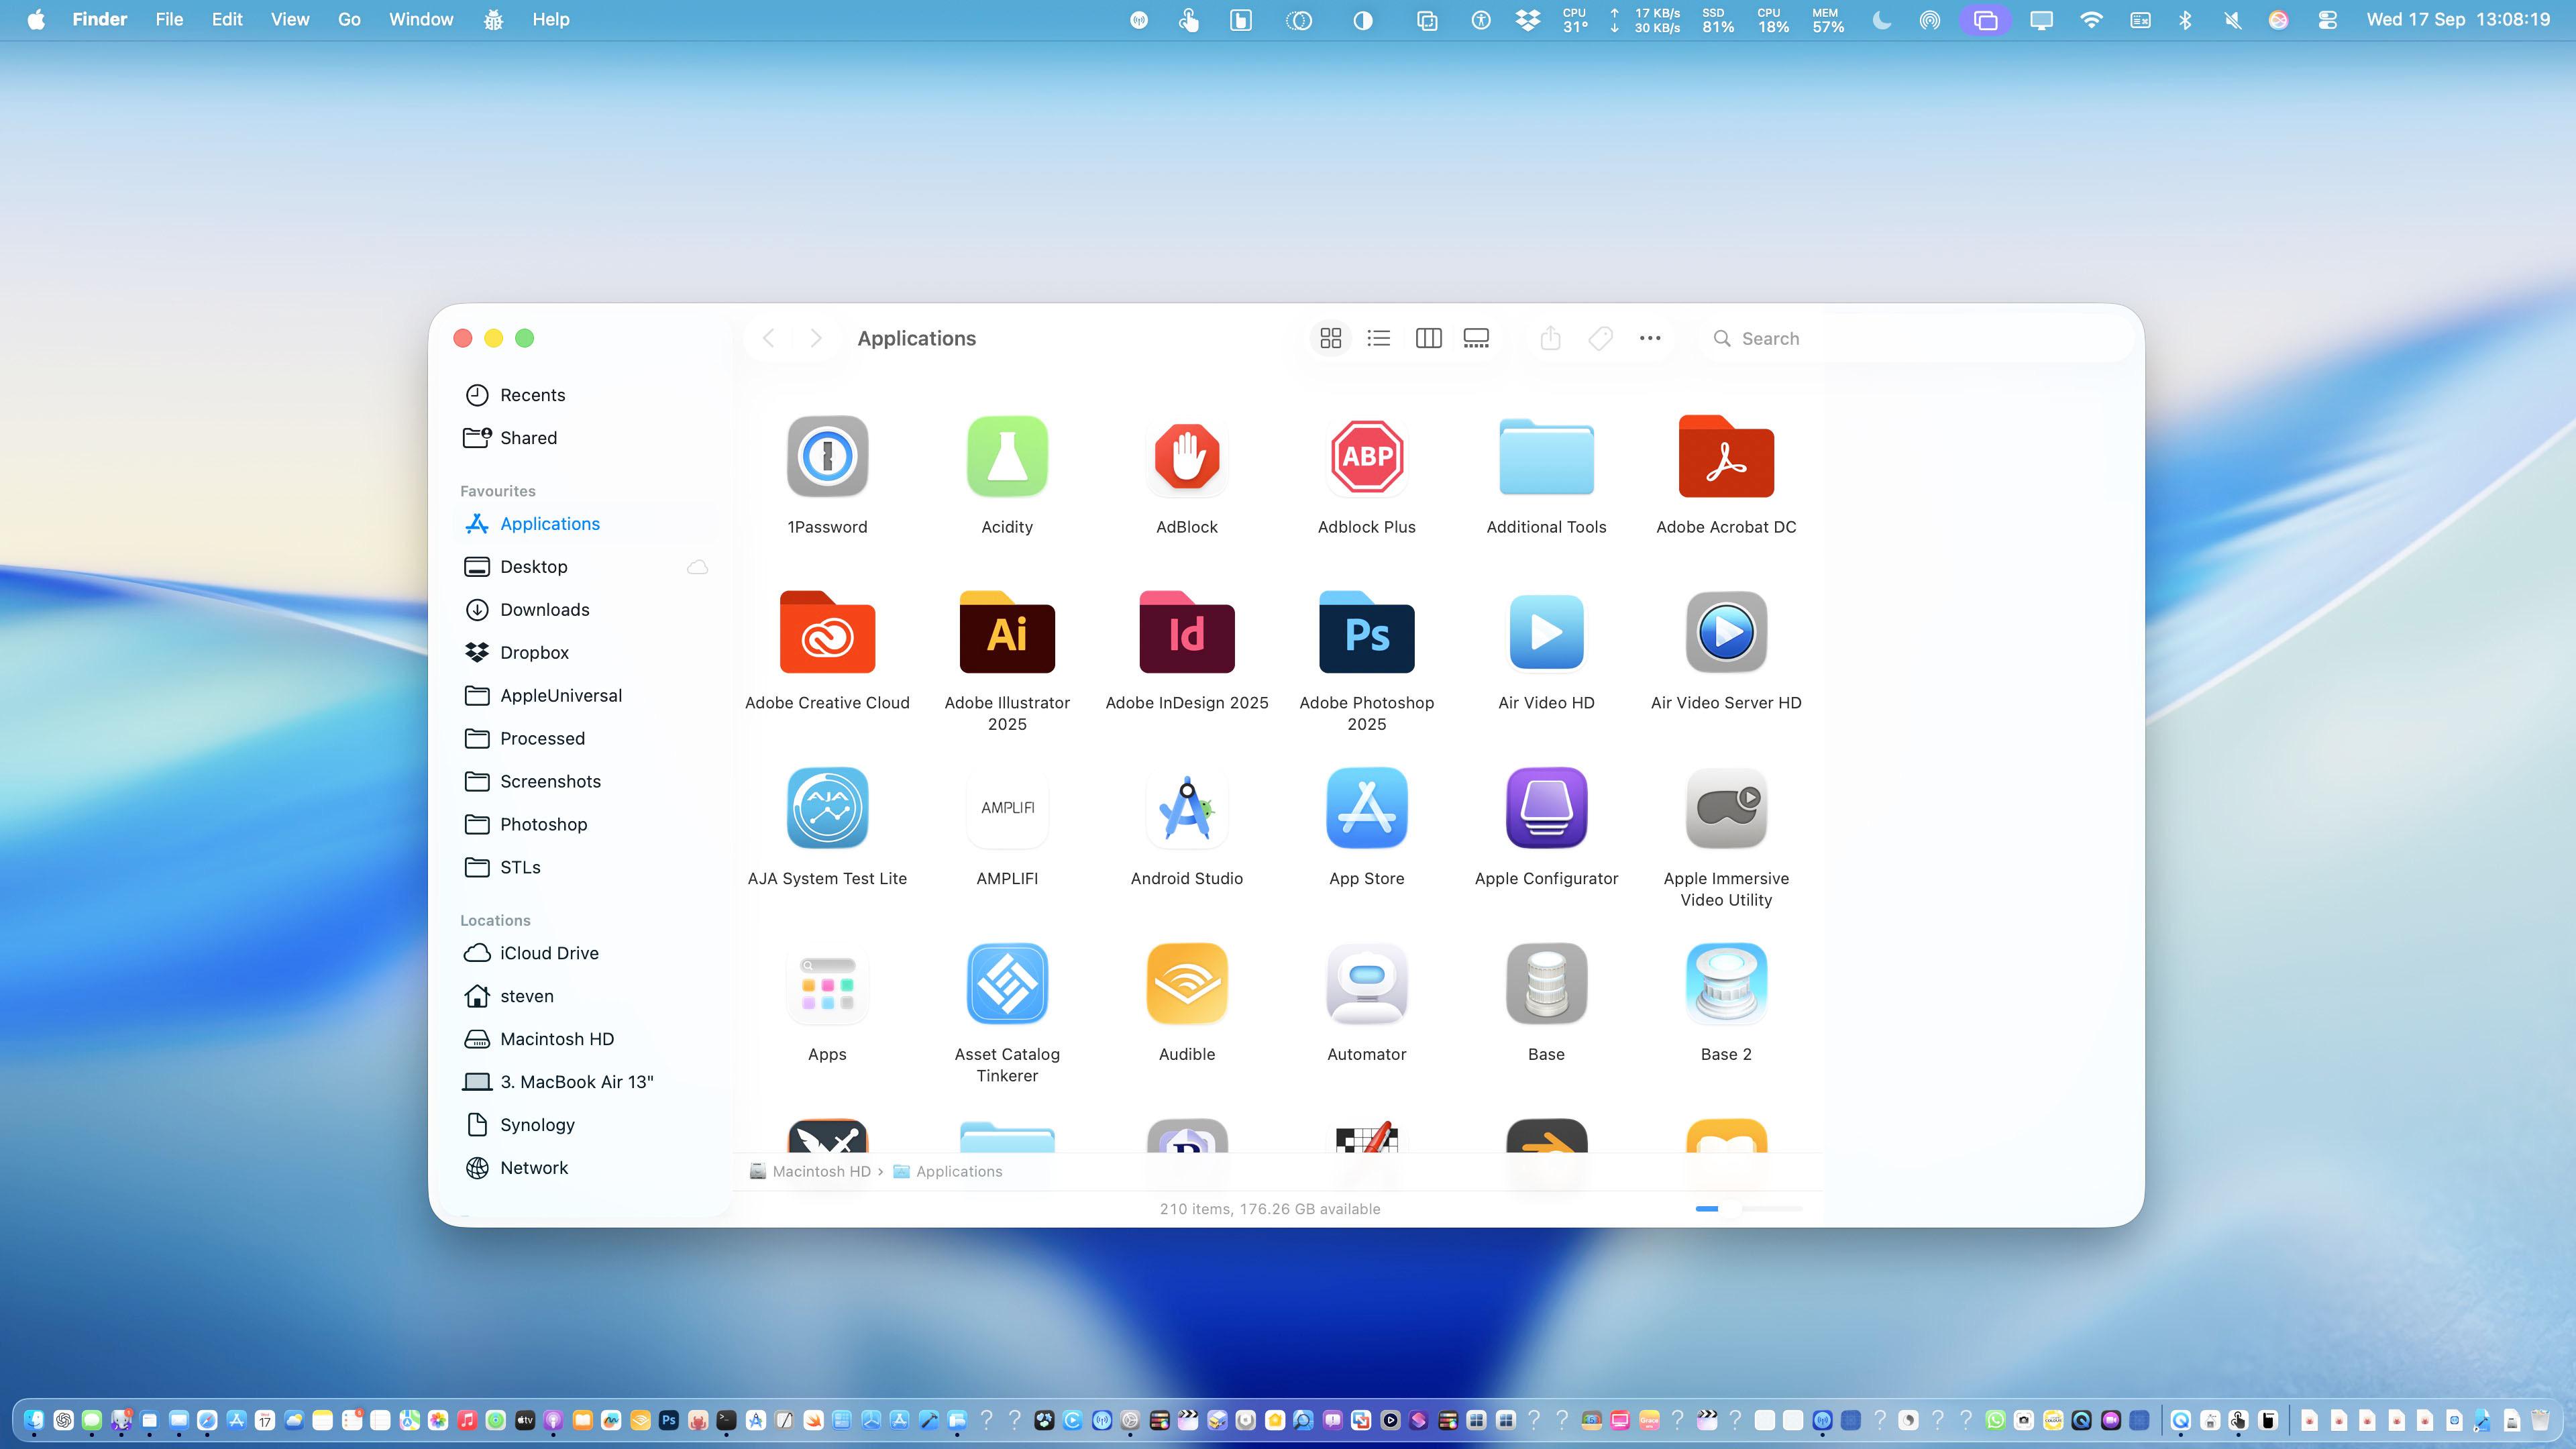Image resolution: width=2576 pixels, height=1449 pixels.
Task: Select the Acidity app icon
Action: 1007,456
